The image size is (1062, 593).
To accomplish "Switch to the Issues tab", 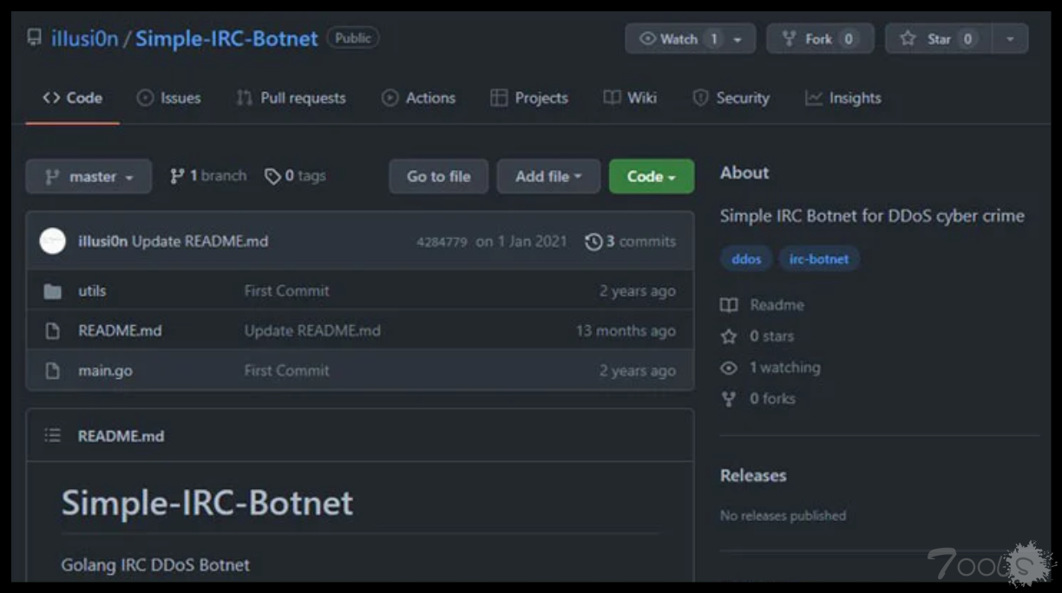I will (169, 98).
